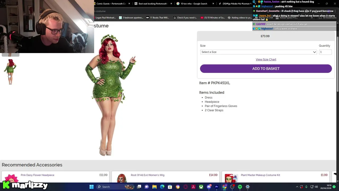
Task: Close the Best seat booking Portsmouth tab
Action: pos(171,4)
